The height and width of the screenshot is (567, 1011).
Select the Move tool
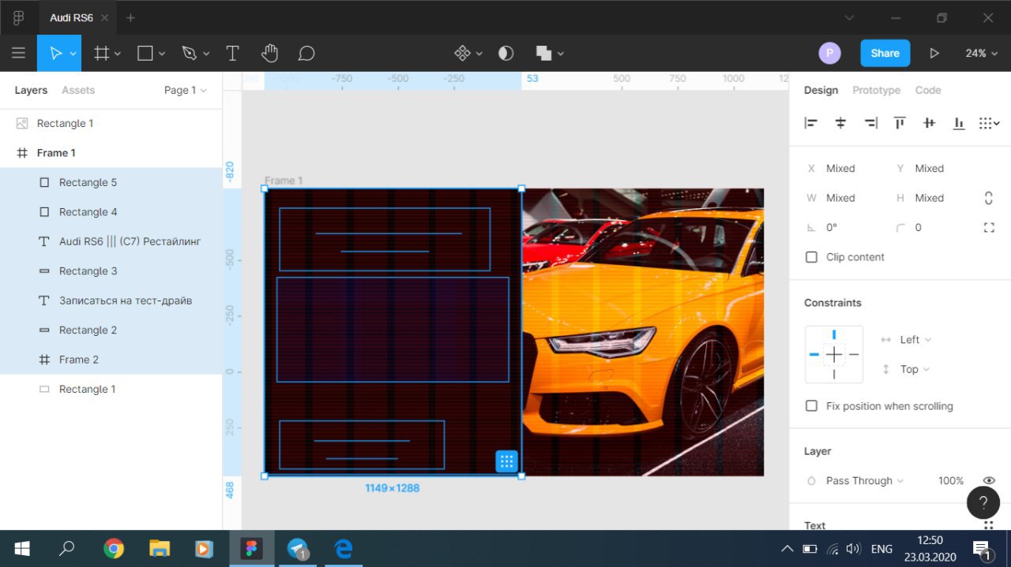pos(55,53)
